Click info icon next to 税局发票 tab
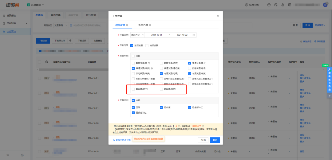 click(127, 25)
